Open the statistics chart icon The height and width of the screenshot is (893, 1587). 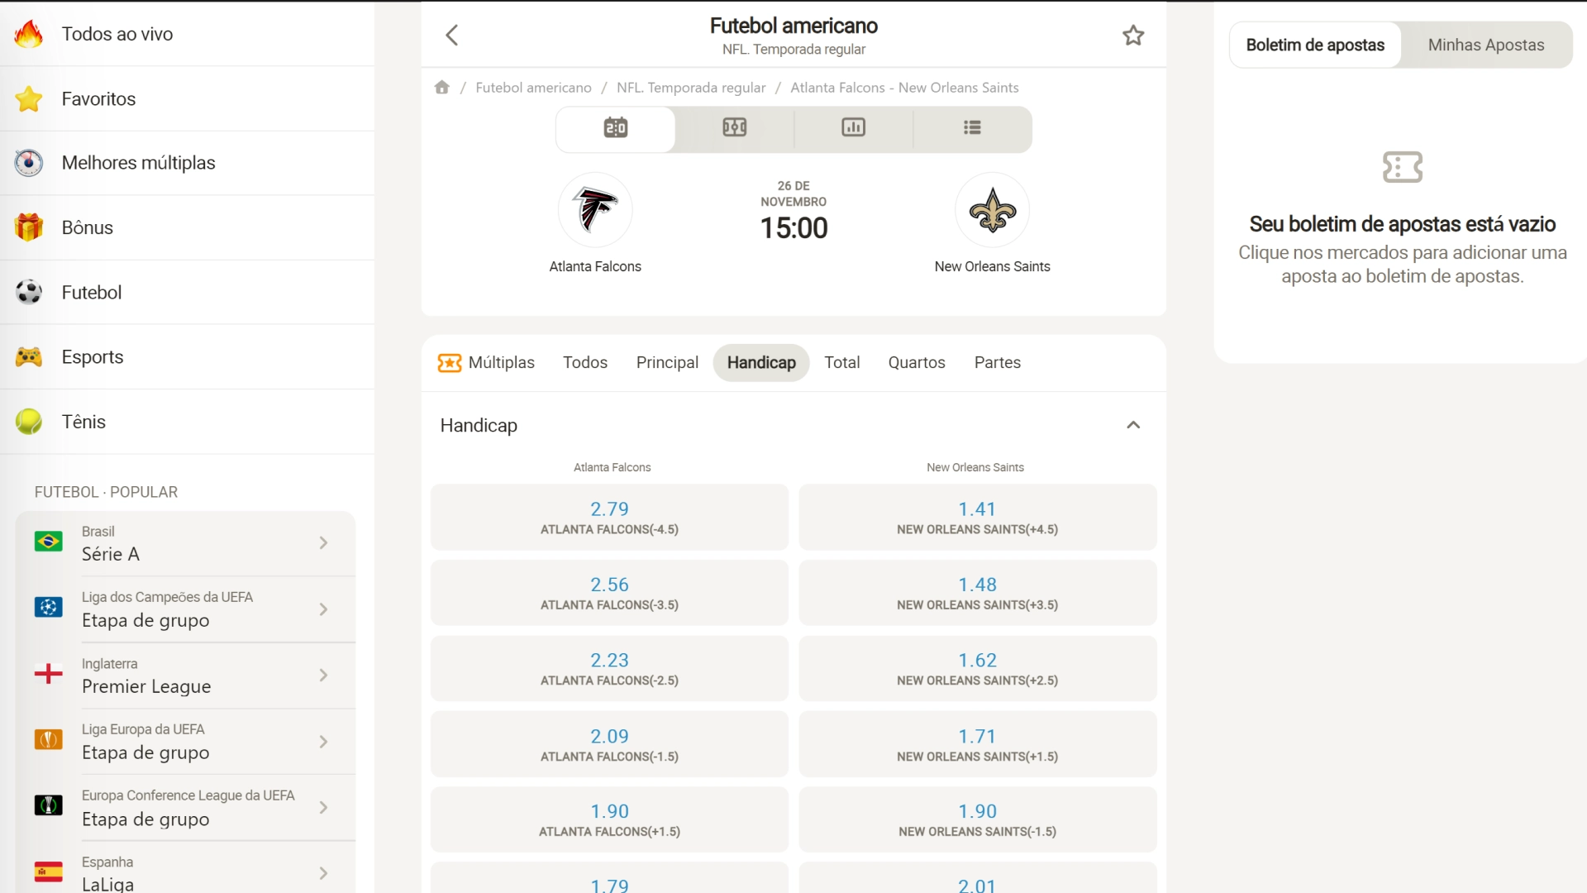tap(854, 128)
